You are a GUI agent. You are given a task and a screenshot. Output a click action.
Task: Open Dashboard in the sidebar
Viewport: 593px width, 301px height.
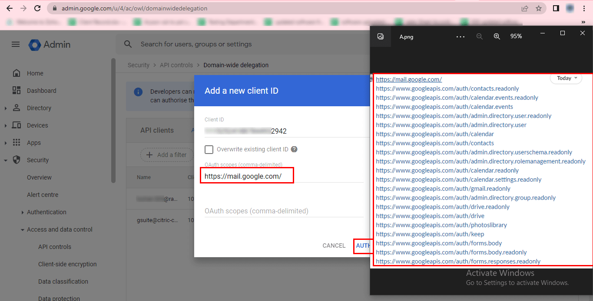[x=42, y=91]
